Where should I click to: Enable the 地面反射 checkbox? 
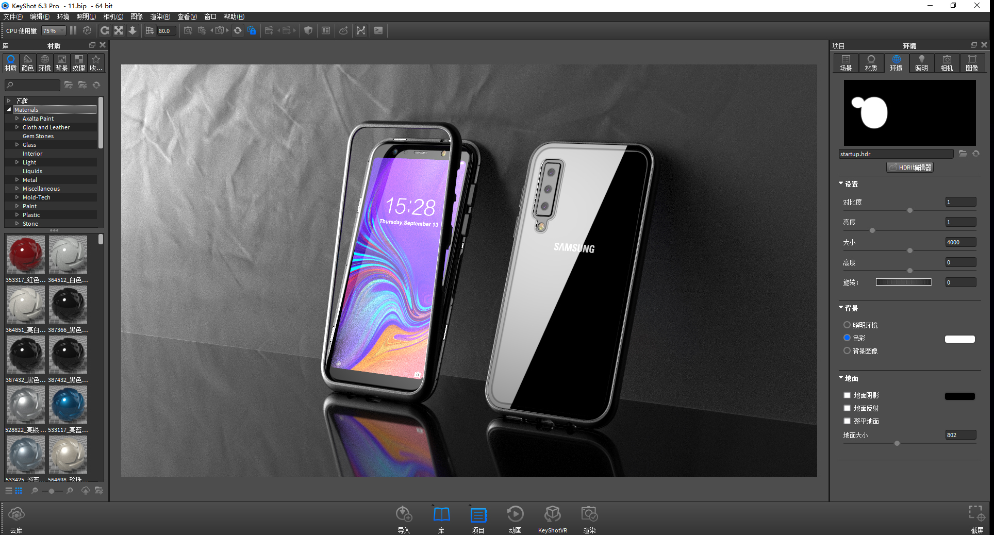coord(847,408)
